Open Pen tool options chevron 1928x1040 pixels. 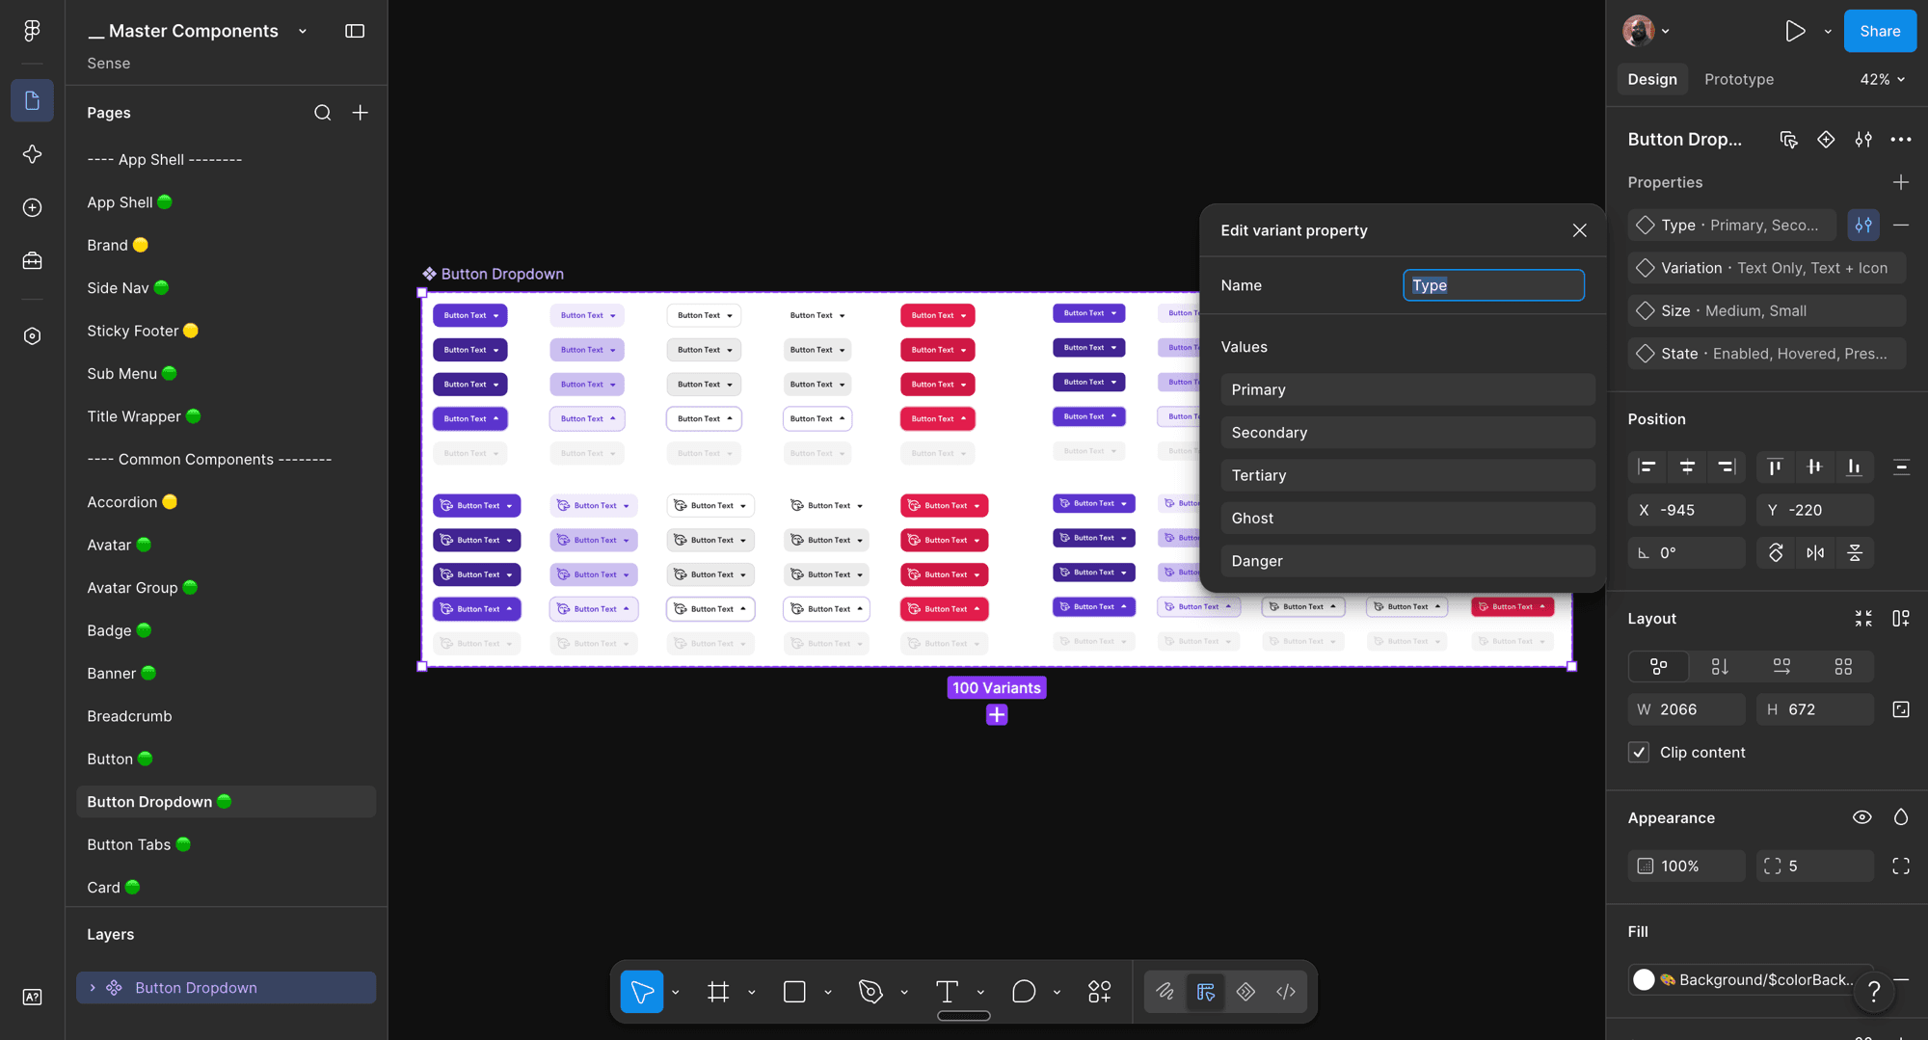pyautogui.click(x=904, y=993)
